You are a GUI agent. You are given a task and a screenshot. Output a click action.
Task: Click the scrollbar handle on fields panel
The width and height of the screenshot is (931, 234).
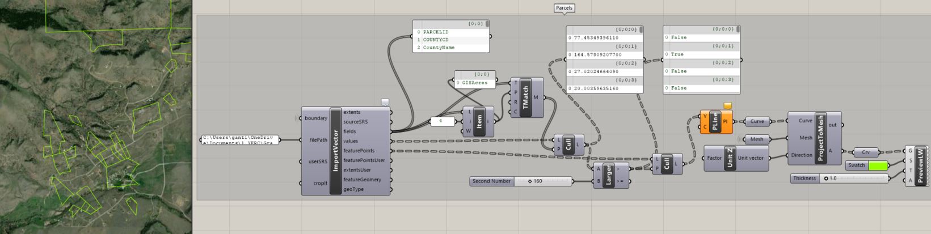click(487, 24)
